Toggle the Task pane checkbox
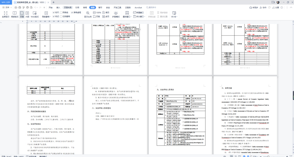The height and width of the screenshot is (157, 294). coord(65,17)
